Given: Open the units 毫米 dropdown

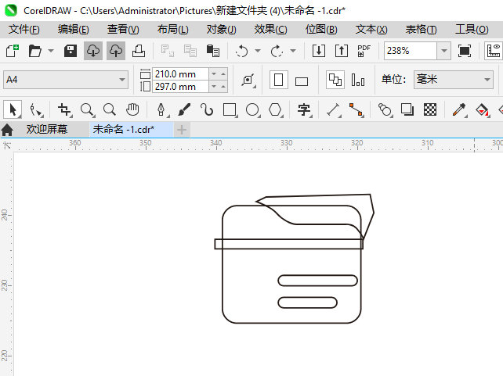Looking at the screenshot, I should [x=454, y=80].
